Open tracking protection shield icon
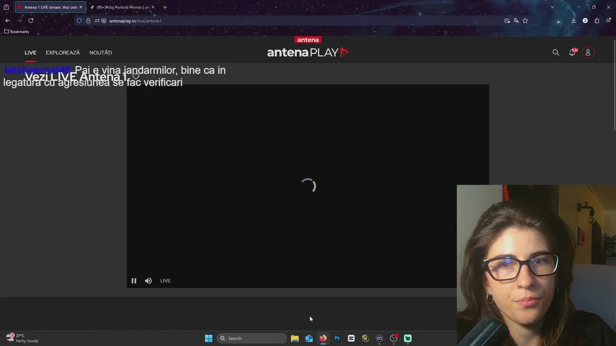Screen dimensions: 616x346 coord(79,21)
